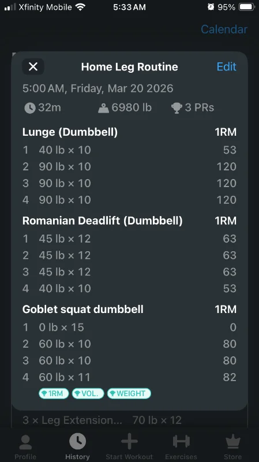Select the Romanian Deadlift (Dumbbell) heading
This screenshot has width=259, height=462.
(103, 221)
